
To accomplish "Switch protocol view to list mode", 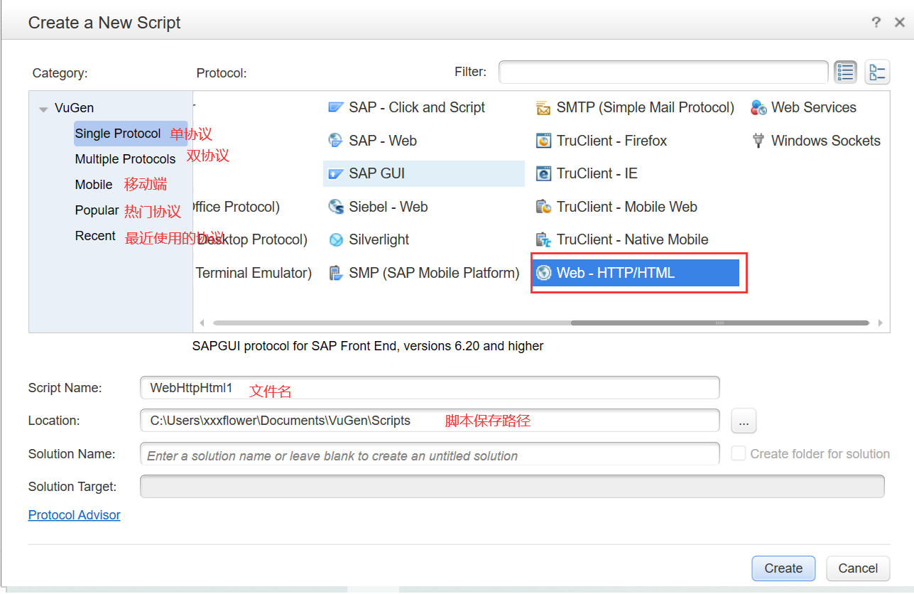I will coord(845,72).
